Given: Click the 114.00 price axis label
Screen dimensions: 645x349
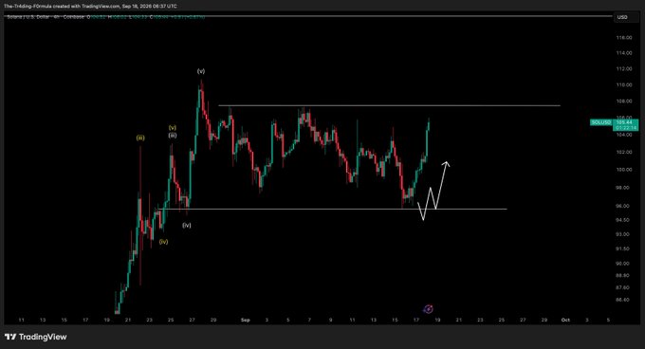Looking at the screenshot, I should pyautogui.click(x=624, y=53).
